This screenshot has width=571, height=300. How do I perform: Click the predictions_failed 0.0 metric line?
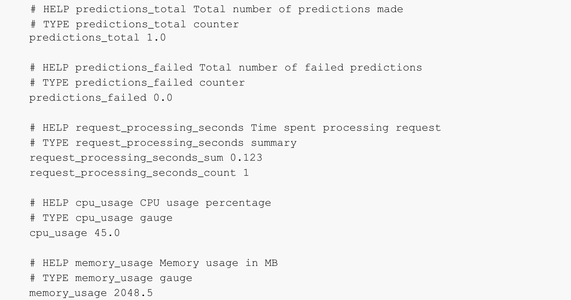pos(101,98)
